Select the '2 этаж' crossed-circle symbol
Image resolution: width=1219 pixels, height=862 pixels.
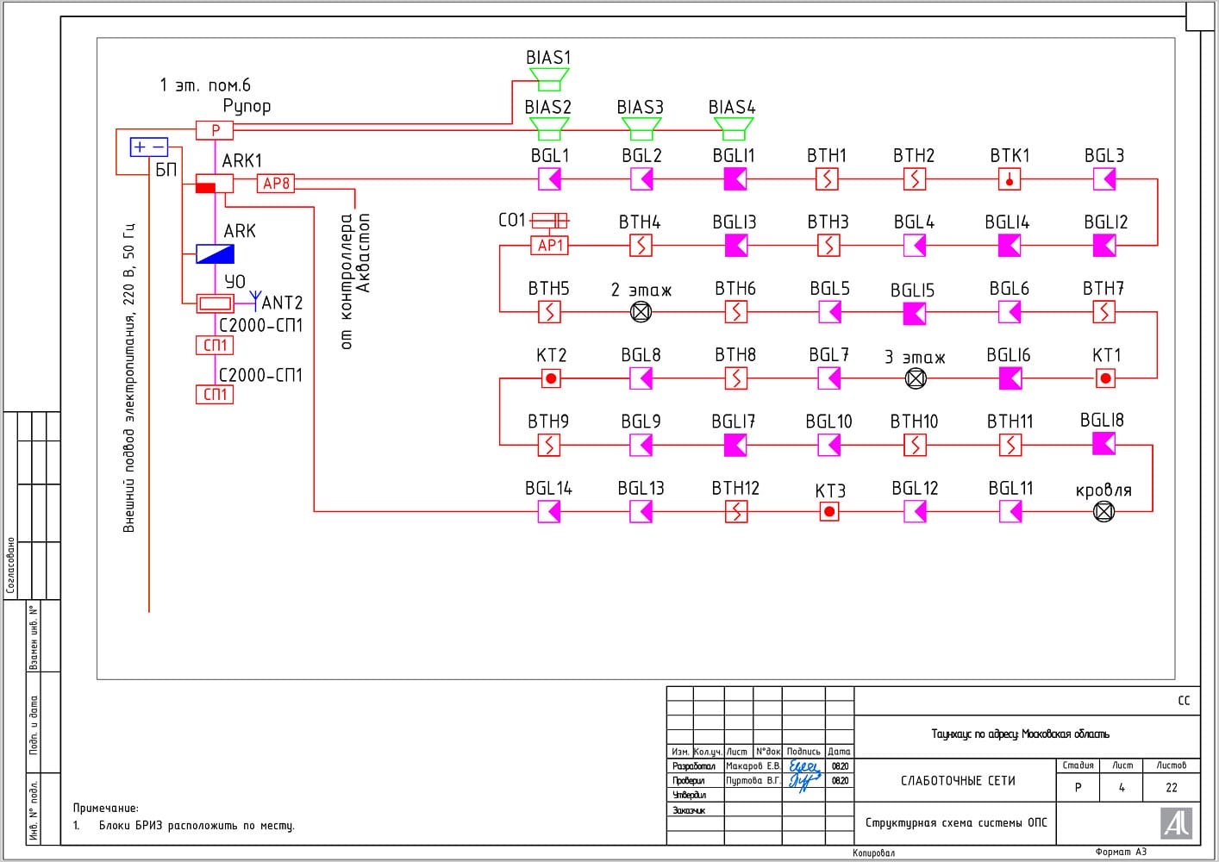pos(641,312)
